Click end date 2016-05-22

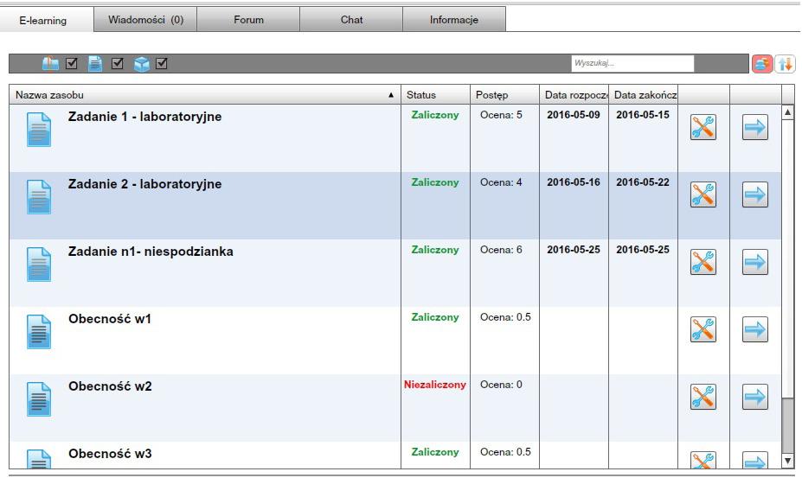point(643,182)
